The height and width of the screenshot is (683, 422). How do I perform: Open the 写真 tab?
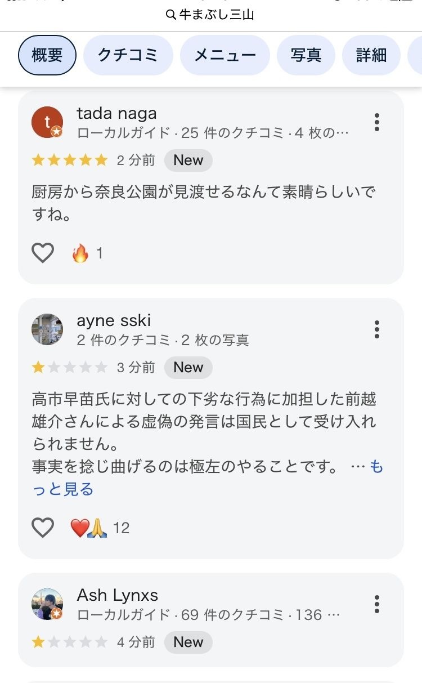[306, 55]
